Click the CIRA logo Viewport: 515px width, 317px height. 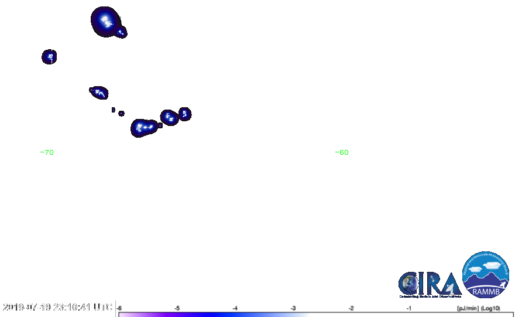428,284
